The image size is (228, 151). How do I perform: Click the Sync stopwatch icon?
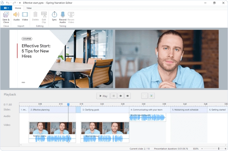click(x=54, y=15)
